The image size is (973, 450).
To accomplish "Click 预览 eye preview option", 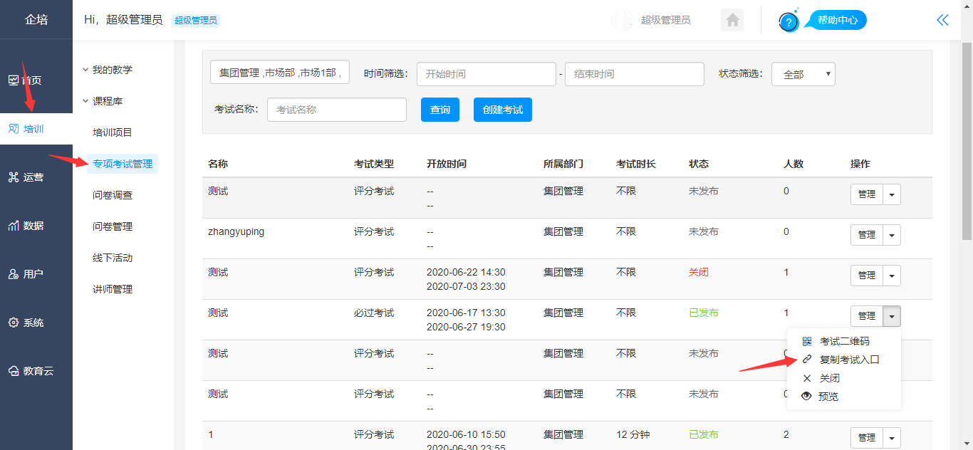I will tap(828, 397).
